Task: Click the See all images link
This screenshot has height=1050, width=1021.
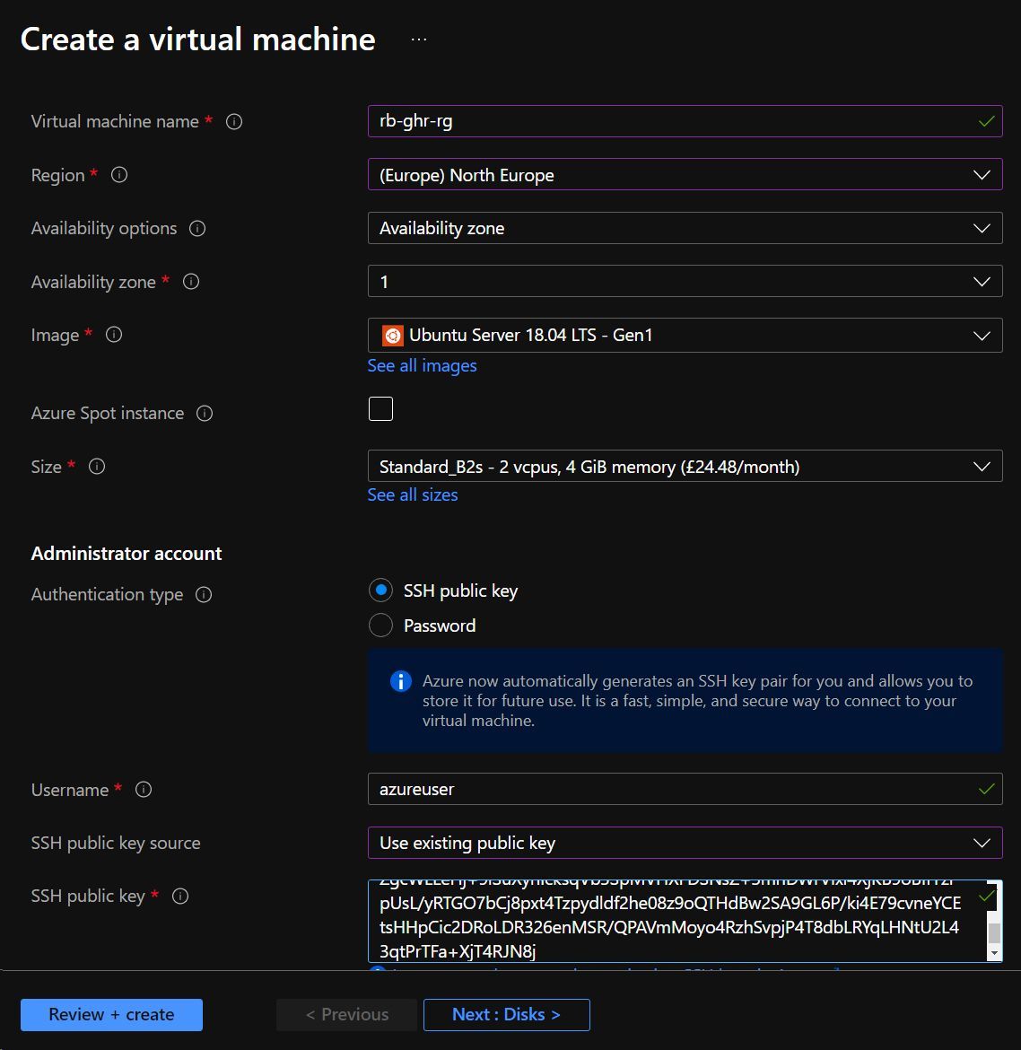Action: tap(422, 365)
